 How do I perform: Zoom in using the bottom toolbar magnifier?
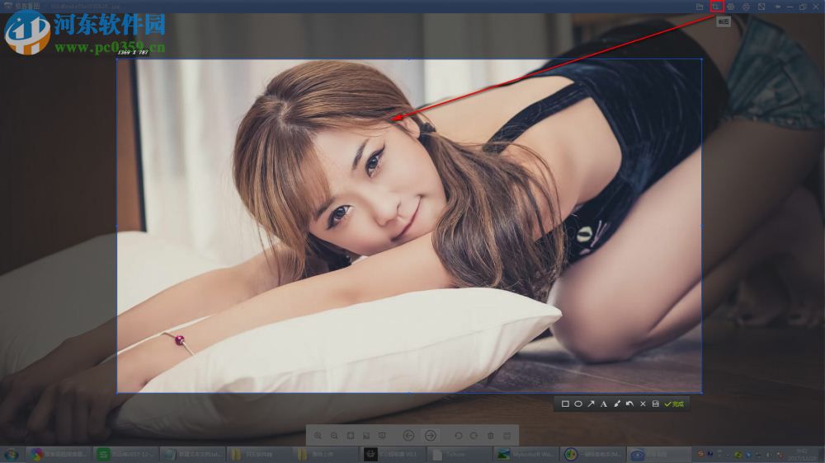(318, 436)
